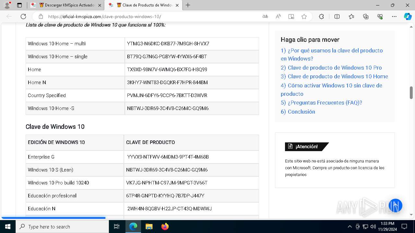
Task: Click the 'Country Specified' cell
Action: (75, 95)
